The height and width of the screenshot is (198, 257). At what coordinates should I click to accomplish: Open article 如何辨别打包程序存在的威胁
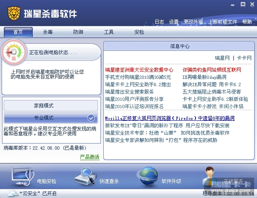[161, 140]
